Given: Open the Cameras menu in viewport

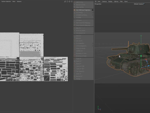Looking at the screenshot, I should click(x=104, y=2).
